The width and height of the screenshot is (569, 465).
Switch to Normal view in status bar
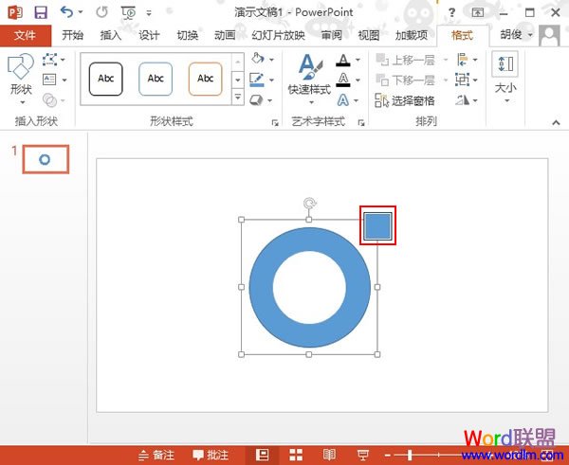tap(262, 455)
